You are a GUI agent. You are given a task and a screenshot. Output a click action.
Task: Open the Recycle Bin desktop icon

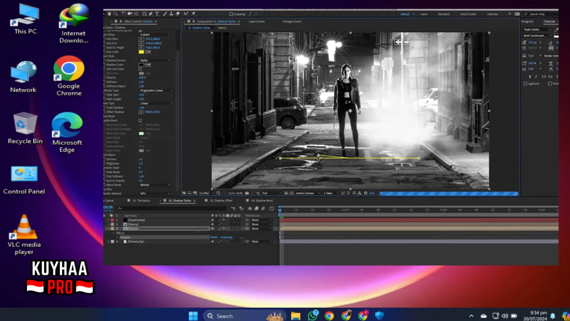(x=25, y=128)
